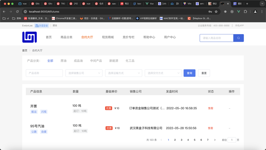Select 新能源 product category filter

(114, 61)
